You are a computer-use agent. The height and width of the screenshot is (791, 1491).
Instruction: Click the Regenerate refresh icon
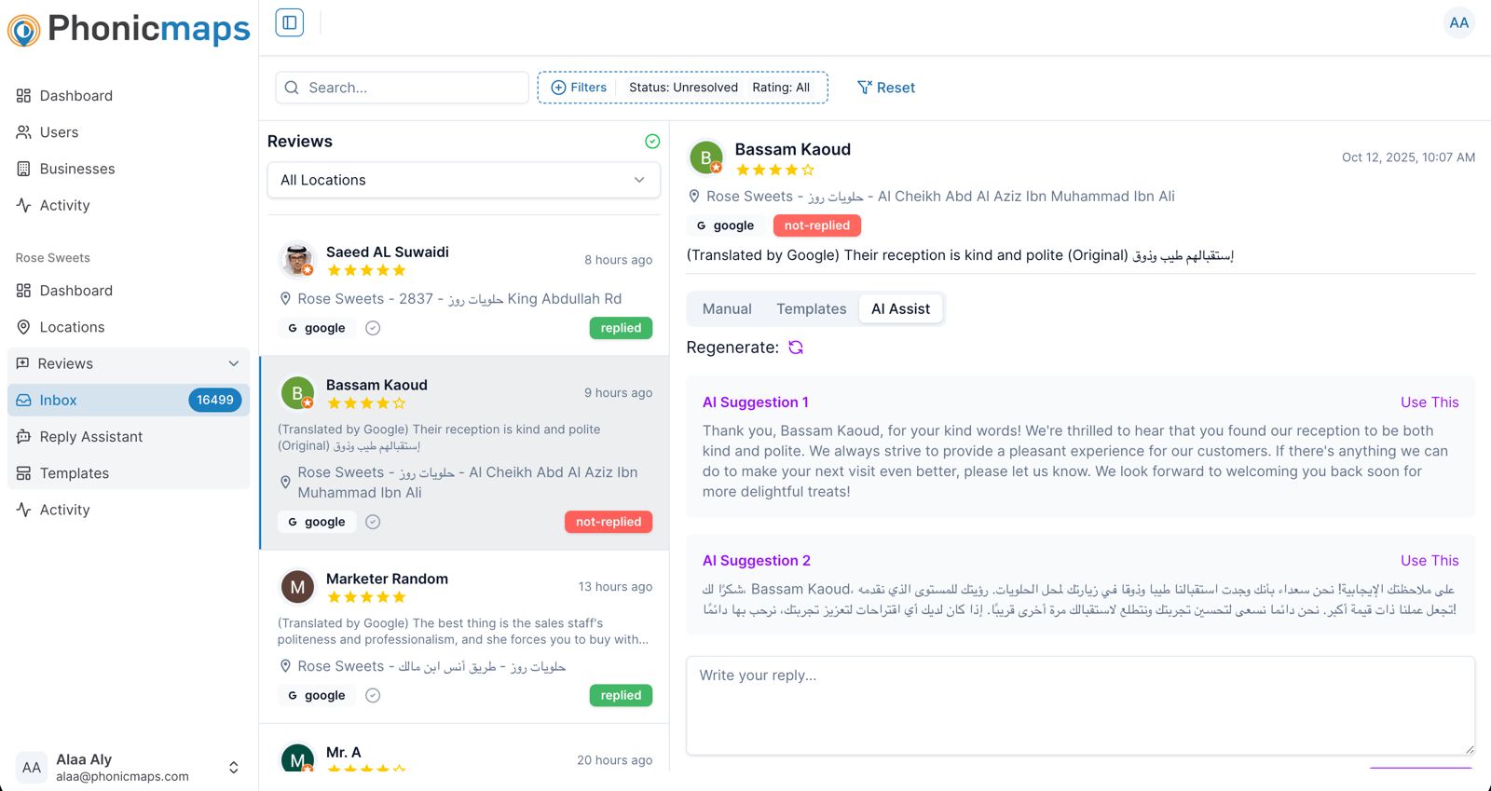[796, 348]
